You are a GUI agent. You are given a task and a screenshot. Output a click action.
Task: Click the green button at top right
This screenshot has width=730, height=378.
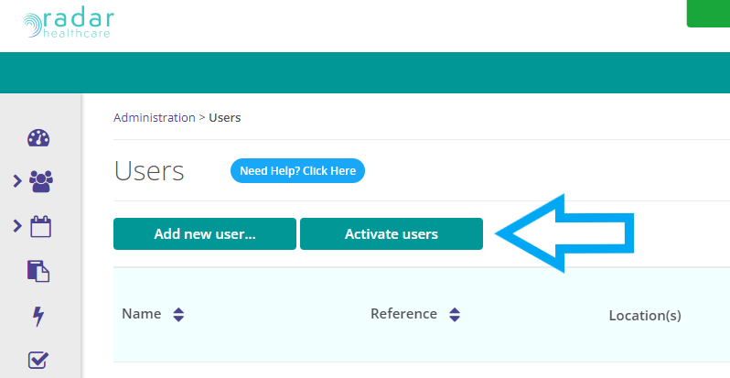(x=709, y=14)
